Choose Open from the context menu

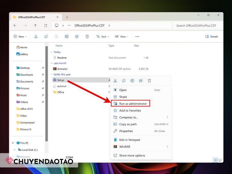(x=141, y=90)
